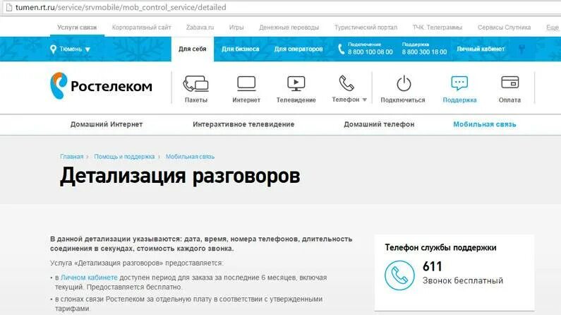Image resolution: width=561 pixels, height=315 pixels.
Task: Click Телефон службы поддержки heading
Action: pyautogui.click(x=440, y=248)
